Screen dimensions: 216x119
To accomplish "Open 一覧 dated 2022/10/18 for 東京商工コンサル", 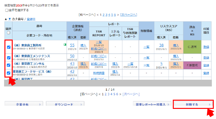I will [x=130, y=64].
